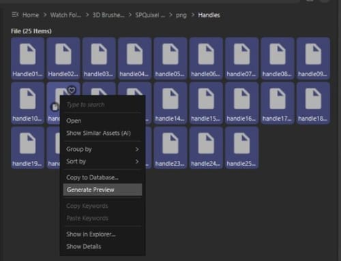Choose Generate Preview from context menu
The image size is (341, 261).
pos(102,189)
